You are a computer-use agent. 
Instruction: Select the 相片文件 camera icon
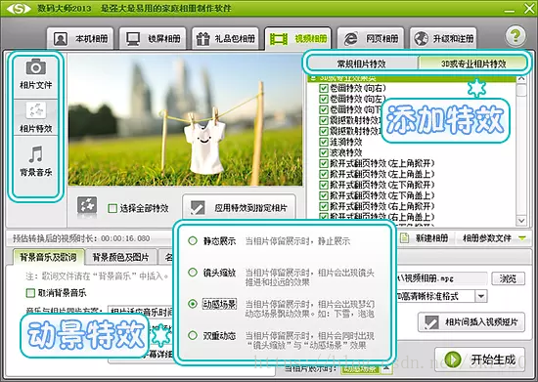pos(35,66)
